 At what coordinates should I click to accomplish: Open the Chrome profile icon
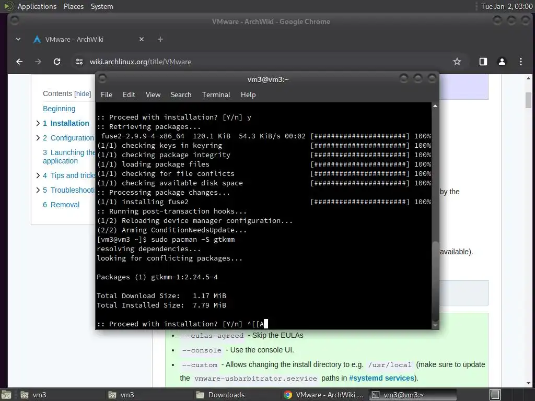coord(502,62)
